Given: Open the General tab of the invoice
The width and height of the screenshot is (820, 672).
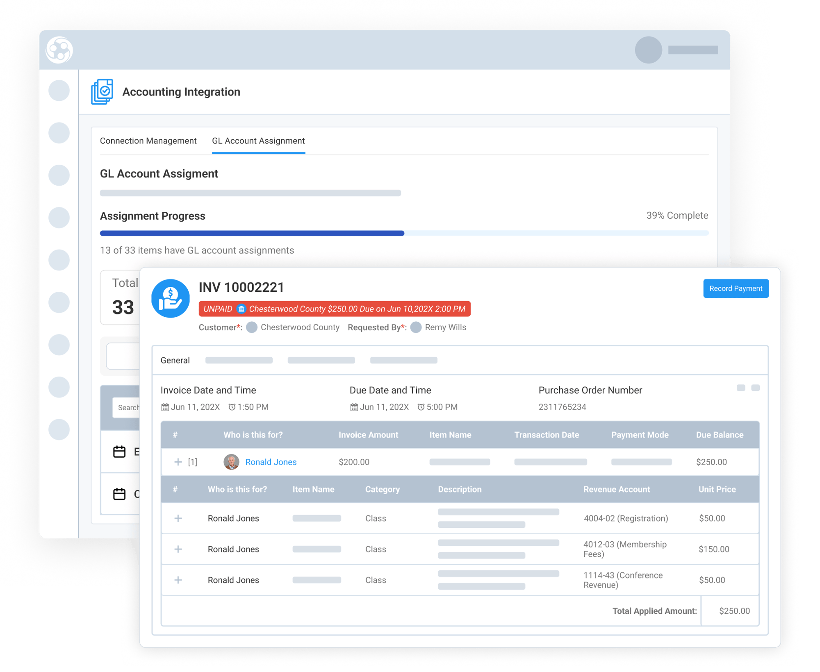Looking at the screenshot, I should [x=175, y=360].
